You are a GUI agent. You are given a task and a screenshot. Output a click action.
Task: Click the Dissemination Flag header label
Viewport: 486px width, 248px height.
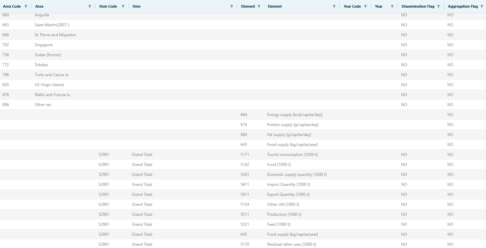tap(418, 6)
